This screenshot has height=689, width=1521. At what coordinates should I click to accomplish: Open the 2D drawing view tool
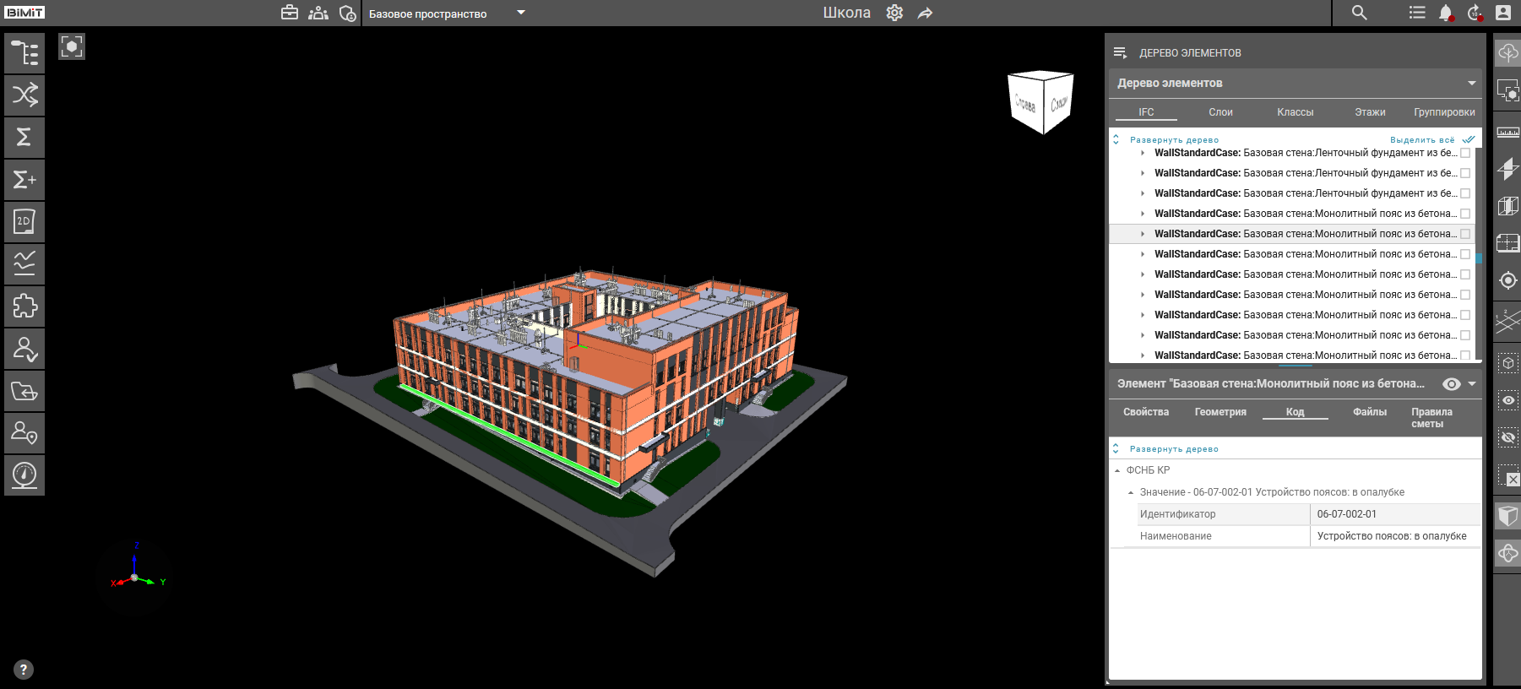pyautogui.click(x=24, y=222)
